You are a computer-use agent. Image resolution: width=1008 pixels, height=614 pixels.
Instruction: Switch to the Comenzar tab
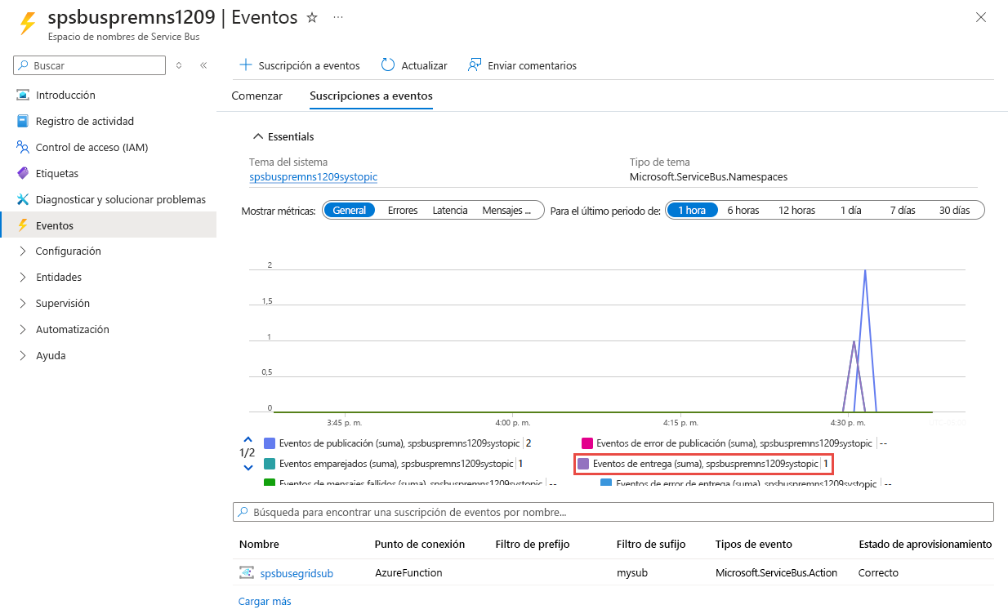click(x=257, y=96)
